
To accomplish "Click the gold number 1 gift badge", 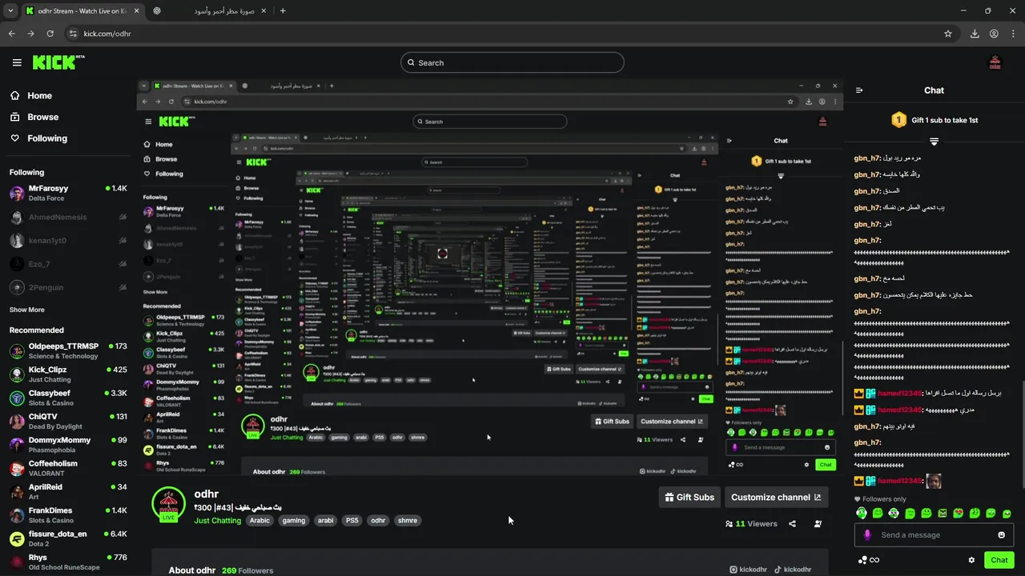I will coord(898,120).
